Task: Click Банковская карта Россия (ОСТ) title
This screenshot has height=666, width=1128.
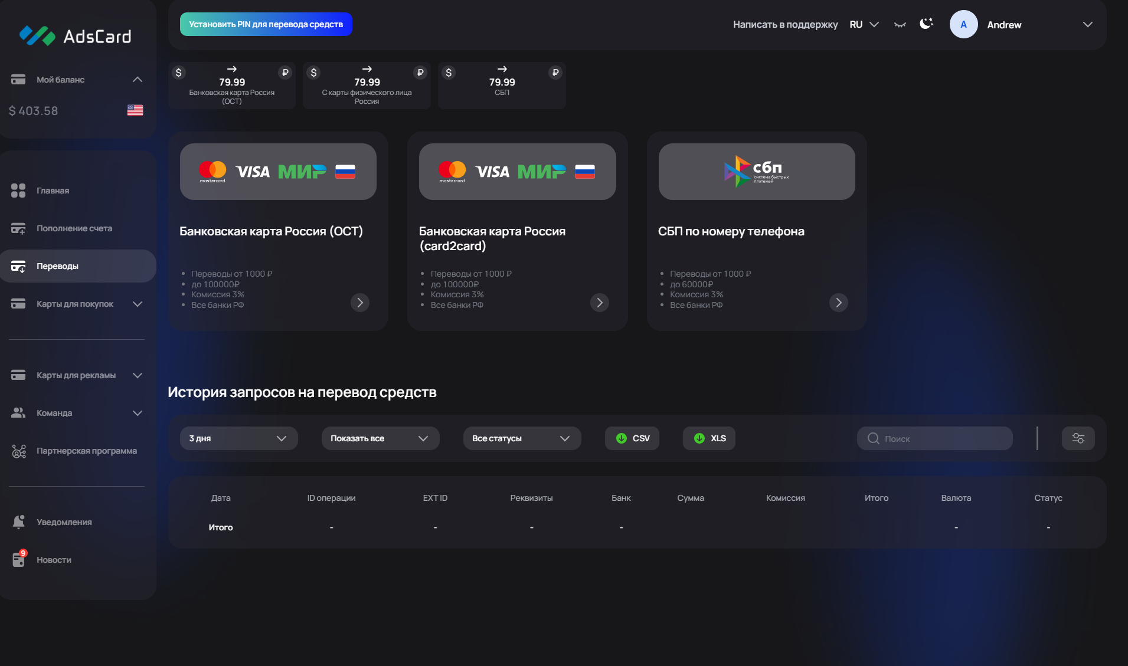Action: pyautogui.click(x=271, y=231)
